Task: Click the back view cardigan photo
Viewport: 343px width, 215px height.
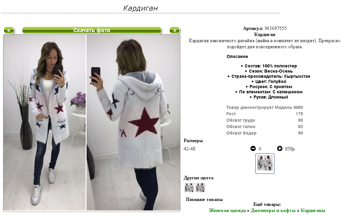Action: click(134, 122)
